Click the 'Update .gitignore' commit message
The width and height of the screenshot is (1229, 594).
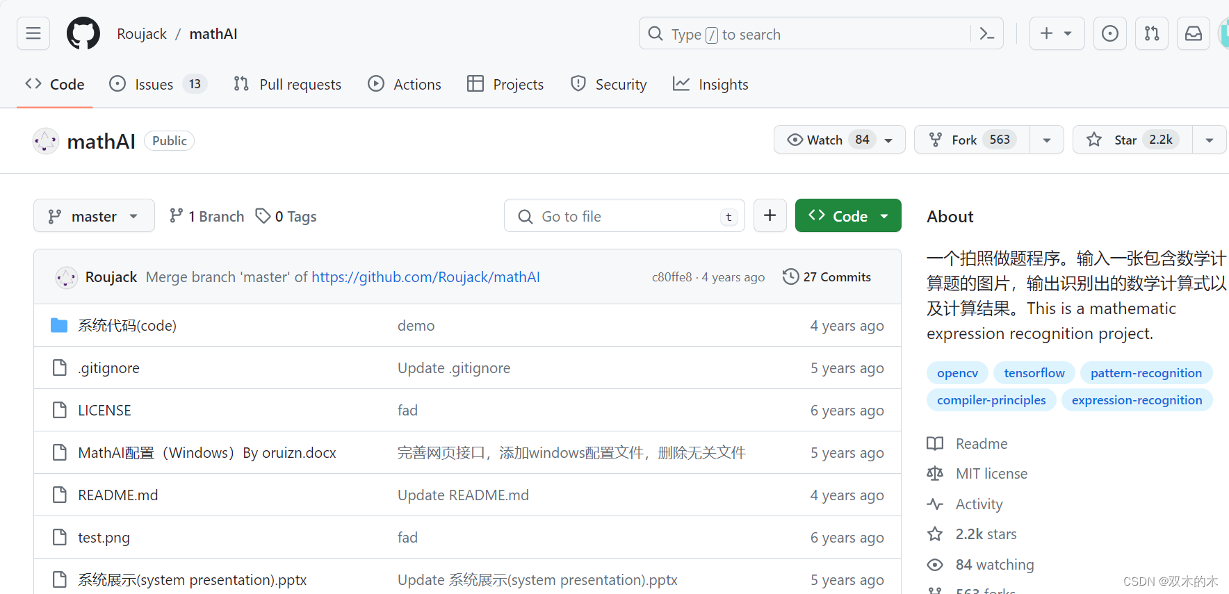(454, 368)
